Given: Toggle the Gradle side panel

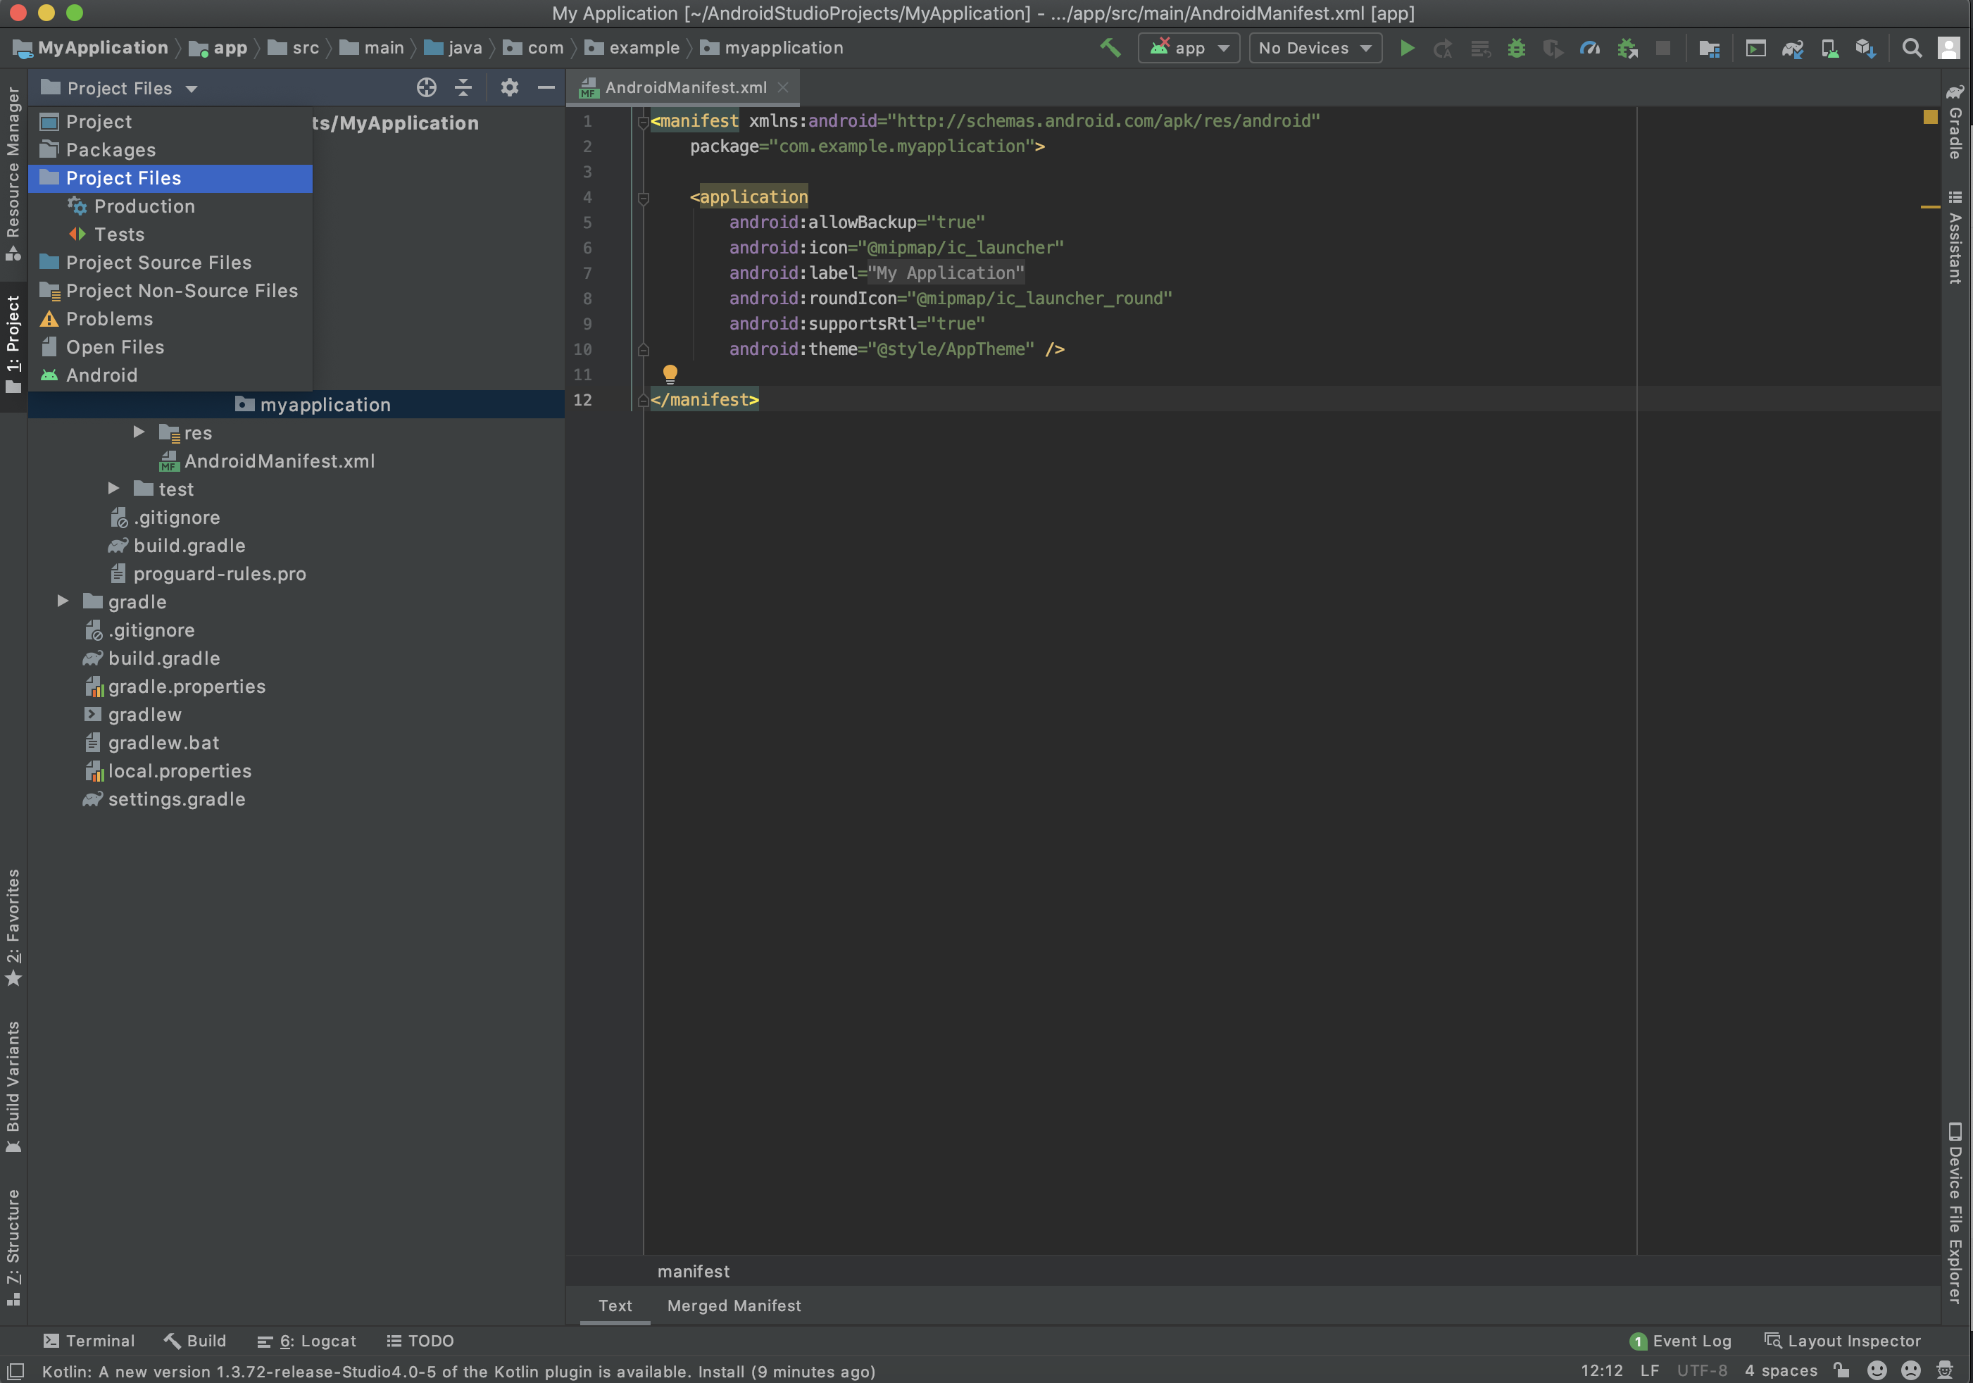Looking at the screenshot, I should click(1954, 123).
